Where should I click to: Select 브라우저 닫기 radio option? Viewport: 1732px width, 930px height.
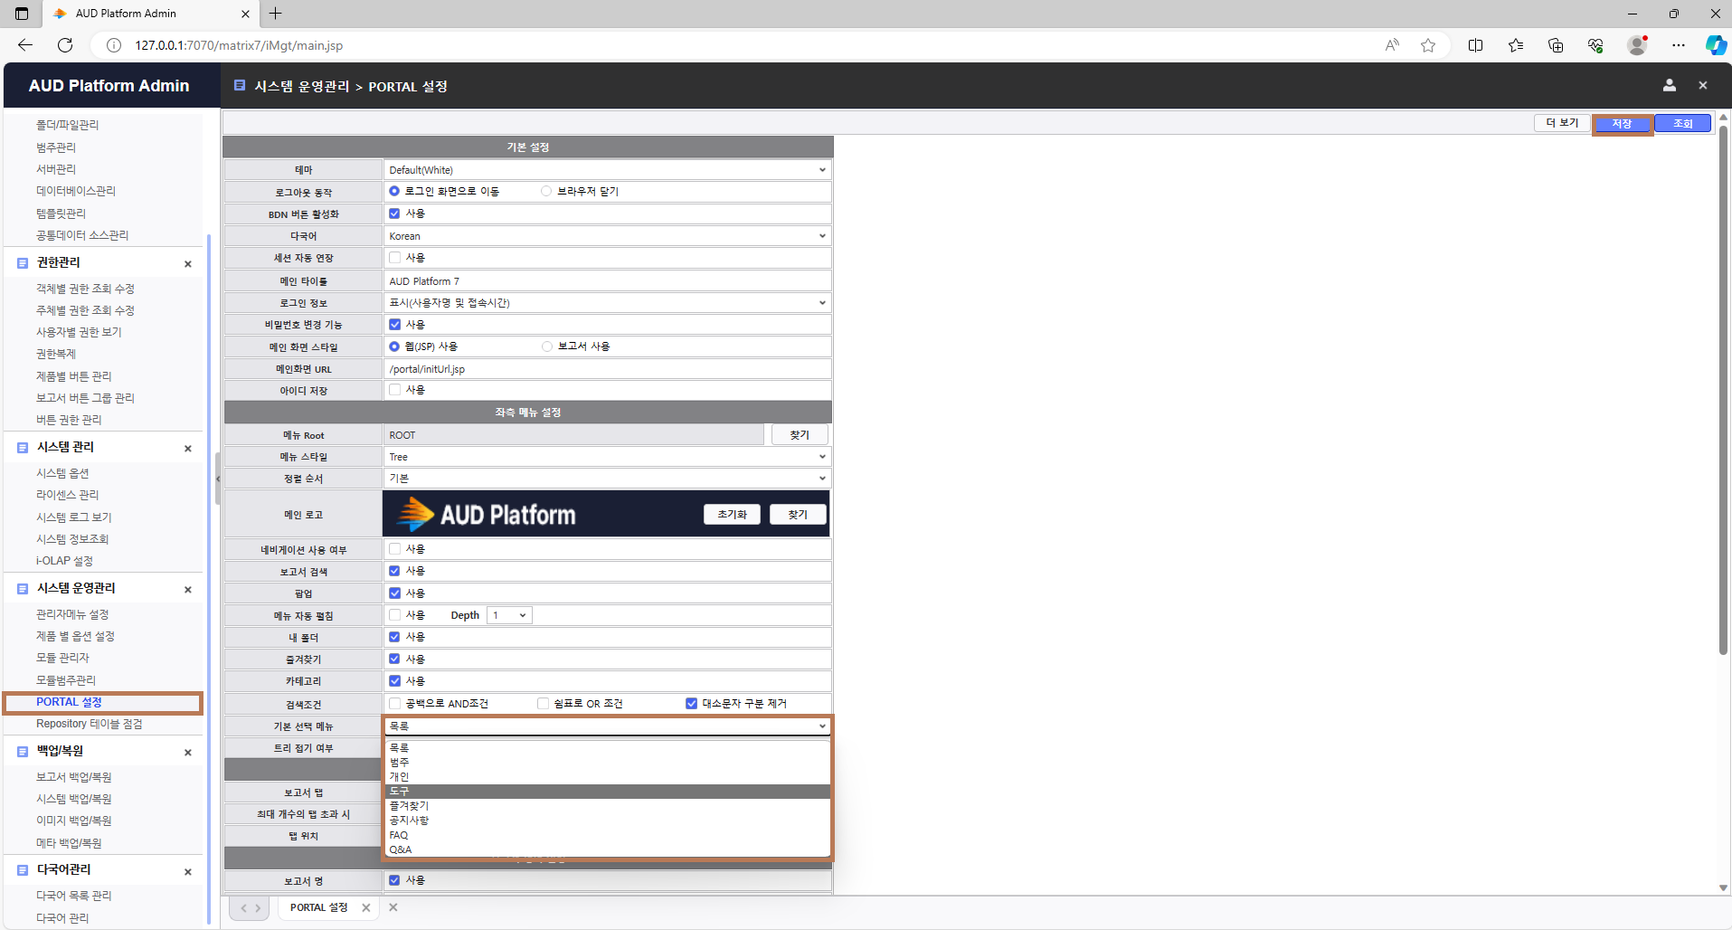[546, 191]
